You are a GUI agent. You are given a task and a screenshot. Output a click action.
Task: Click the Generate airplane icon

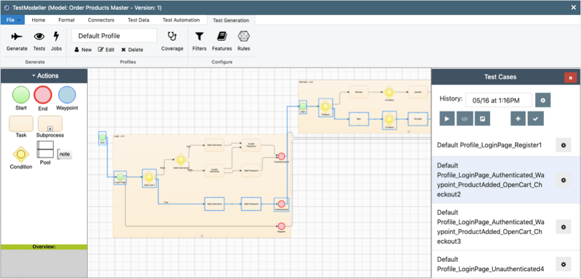17,36
